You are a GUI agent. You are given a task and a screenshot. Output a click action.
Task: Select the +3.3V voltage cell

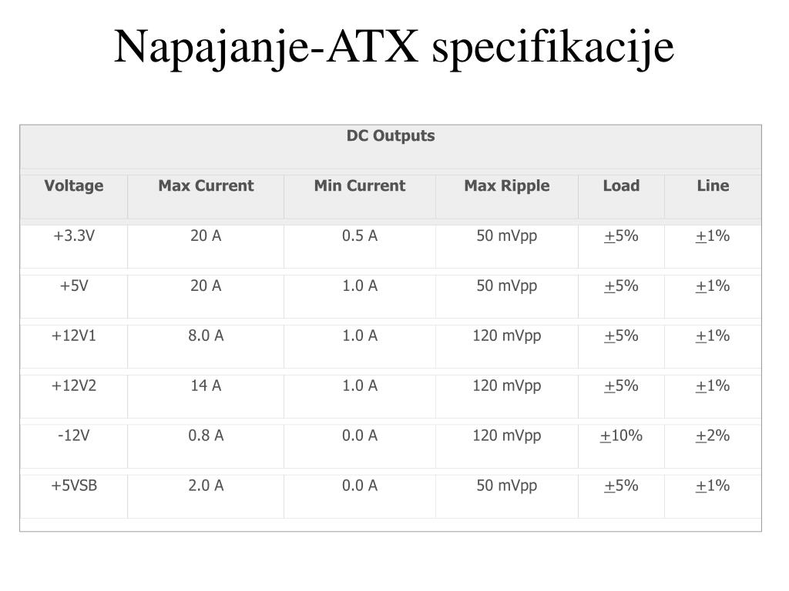(x=74, y=235)
